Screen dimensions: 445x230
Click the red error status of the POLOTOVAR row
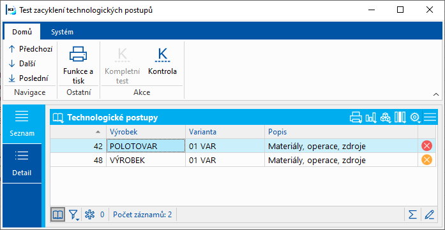[426, 146]
